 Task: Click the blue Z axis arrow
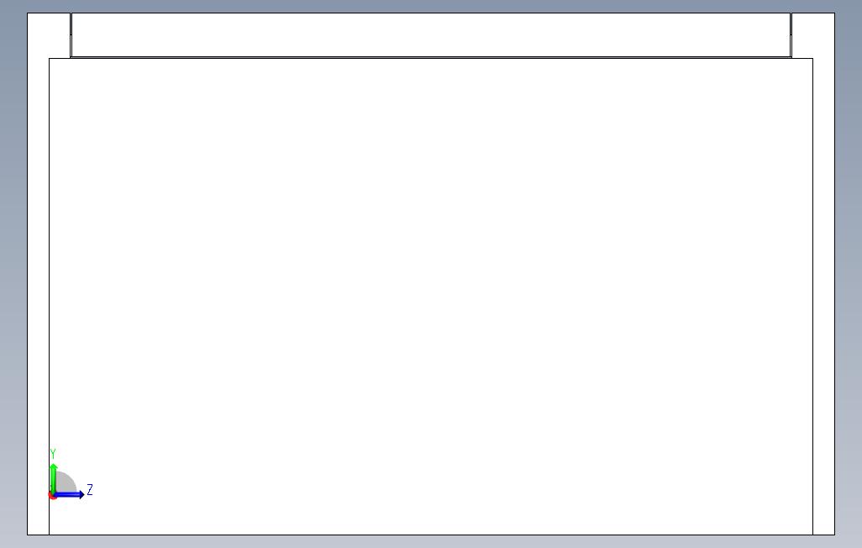point(70,495)
